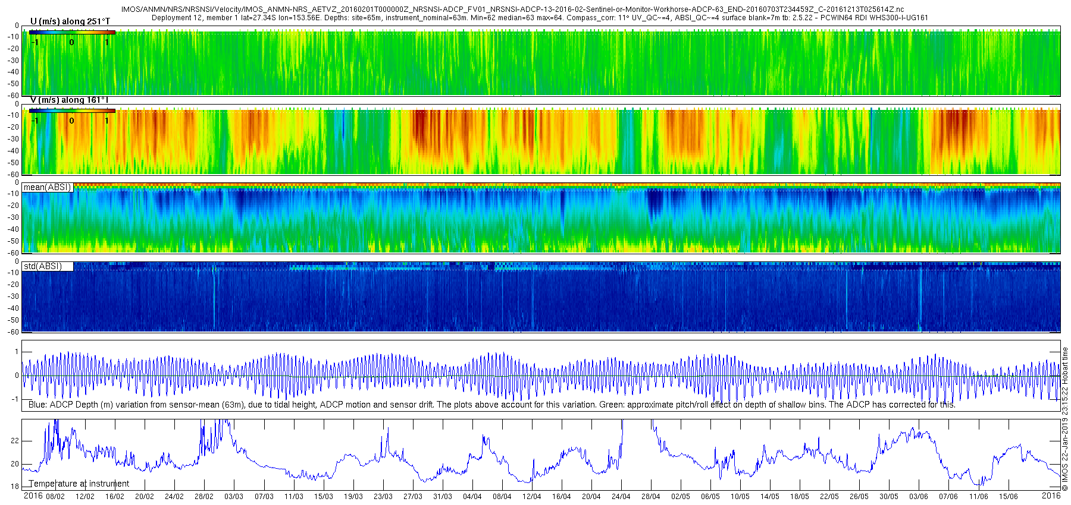Click the Deployment 12 metadata subtitle line

coord(540,18)
